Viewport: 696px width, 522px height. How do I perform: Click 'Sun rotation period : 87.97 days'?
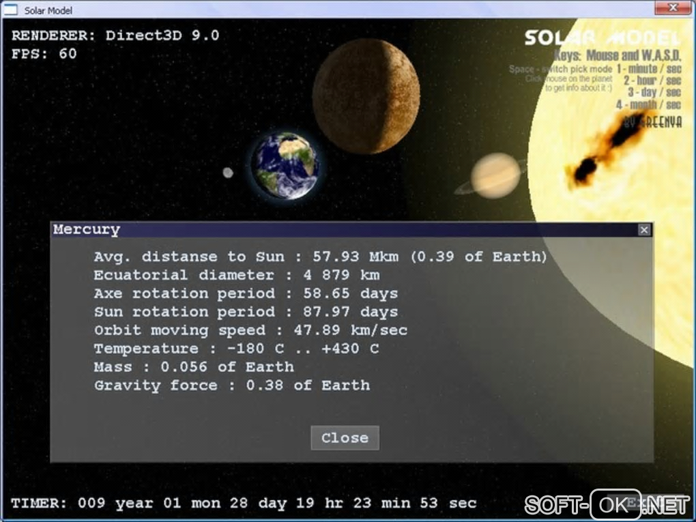click(x=246, y=312)
